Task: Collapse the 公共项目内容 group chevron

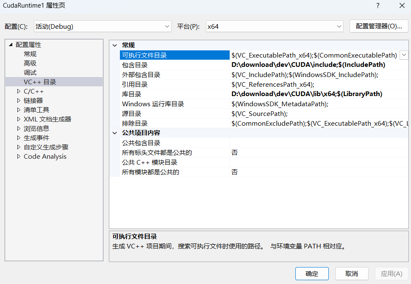Action: click(115, 133)
